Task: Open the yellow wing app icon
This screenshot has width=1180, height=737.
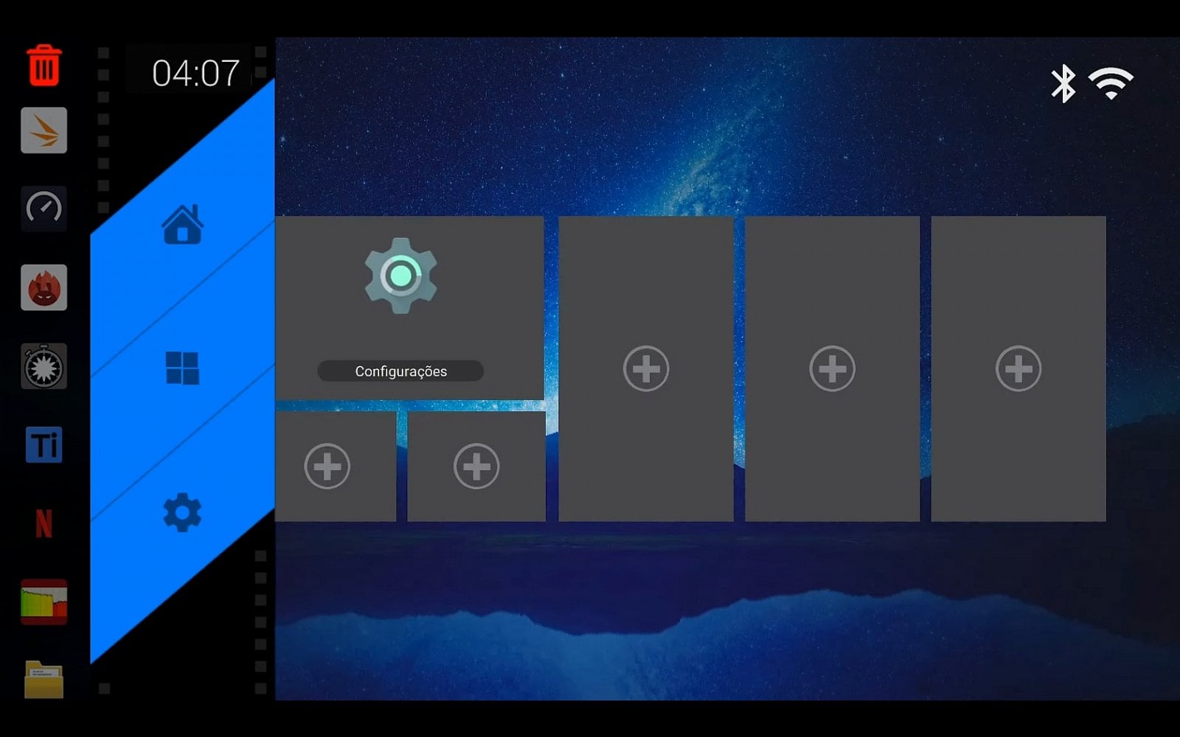Action: coord(44,131)
